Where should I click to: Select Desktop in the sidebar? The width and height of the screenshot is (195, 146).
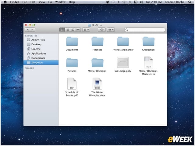[x=41, y=44]
